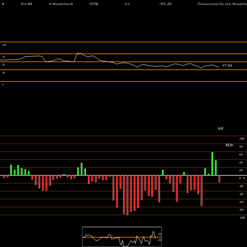Click the RSI axis label 100

[4, 45]
